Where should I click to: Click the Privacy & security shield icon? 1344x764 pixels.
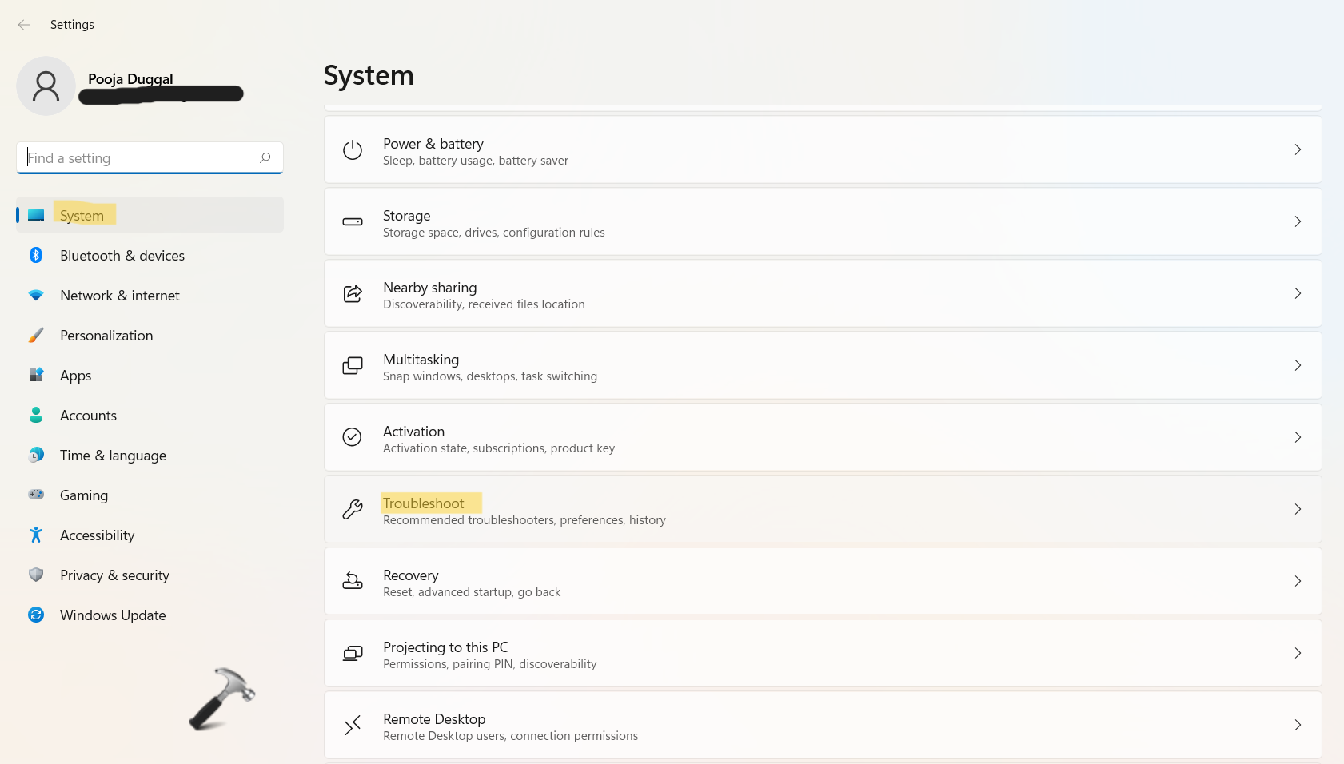tap(36, 575)
